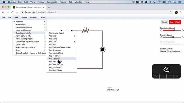Click the shift key icon in keystroke overlay
This screenshot has height=103, width=184.
click(x=156, y=76)
